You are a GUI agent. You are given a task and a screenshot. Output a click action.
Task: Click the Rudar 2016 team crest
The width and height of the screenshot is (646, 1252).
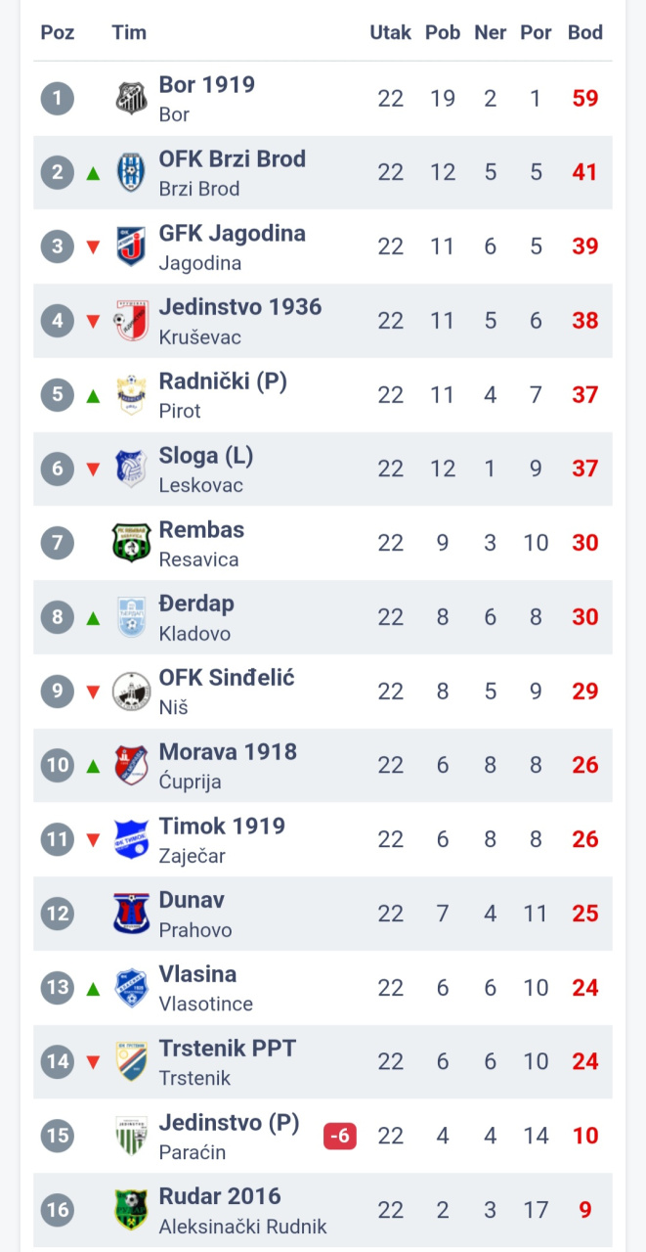click(131, 1210)
